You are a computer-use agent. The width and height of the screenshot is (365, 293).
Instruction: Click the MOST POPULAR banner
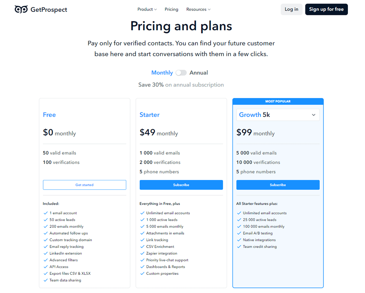point(278,101)
